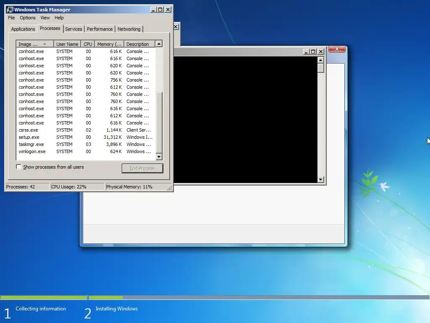
Task: Switch to the Services tab
Action: [73, 29]
